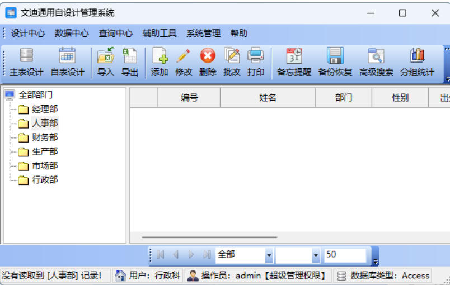The height and width of the screenshot is (285, 450).
Task: Open the 辅助工具 menu
Action: tap(160, 33)
